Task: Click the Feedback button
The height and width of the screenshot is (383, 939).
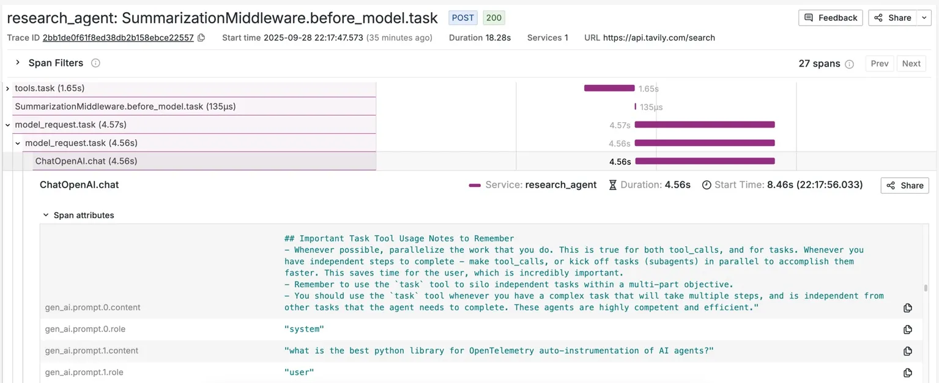Action: coord(830,18)
